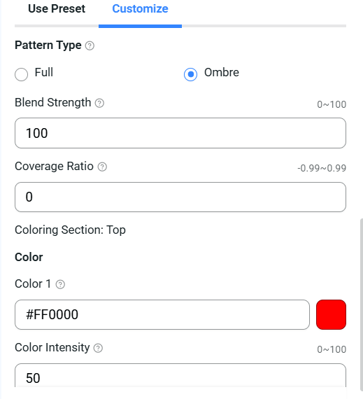The image size is (363, 399).
Task: Click the -0.99~0.99 range hint text
Action: 322,168
